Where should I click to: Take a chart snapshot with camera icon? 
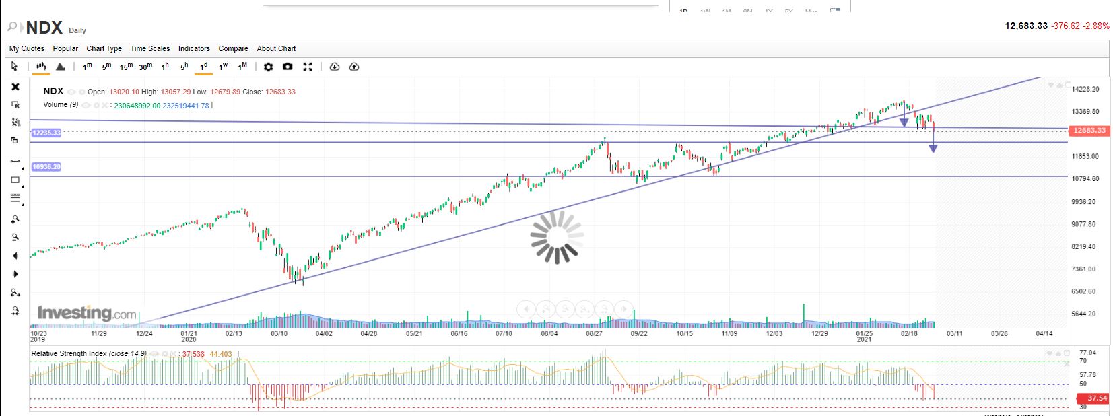point(288,67)
